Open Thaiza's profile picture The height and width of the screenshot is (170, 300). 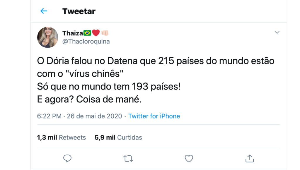coord(47,37)
